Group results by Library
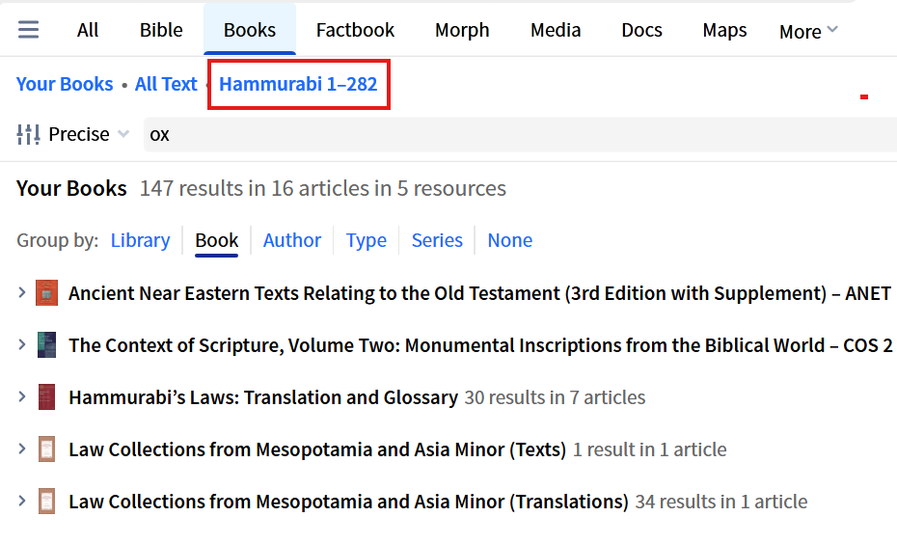 140,240
